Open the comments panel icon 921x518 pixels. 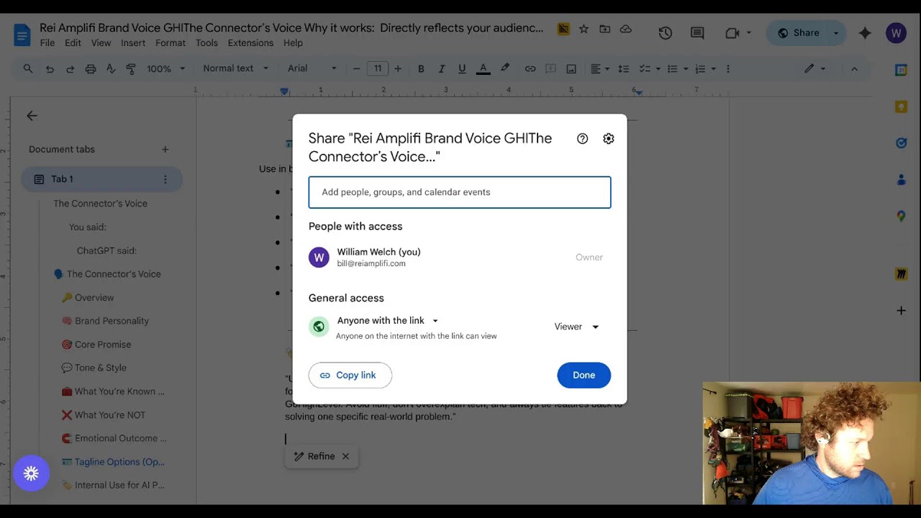point(697,33)
